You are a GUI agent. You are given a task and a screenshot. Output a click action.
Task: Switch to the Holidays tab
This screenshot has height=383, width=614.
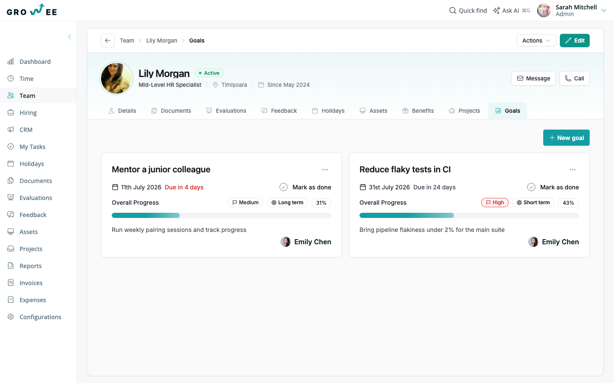tap(328, 111)
